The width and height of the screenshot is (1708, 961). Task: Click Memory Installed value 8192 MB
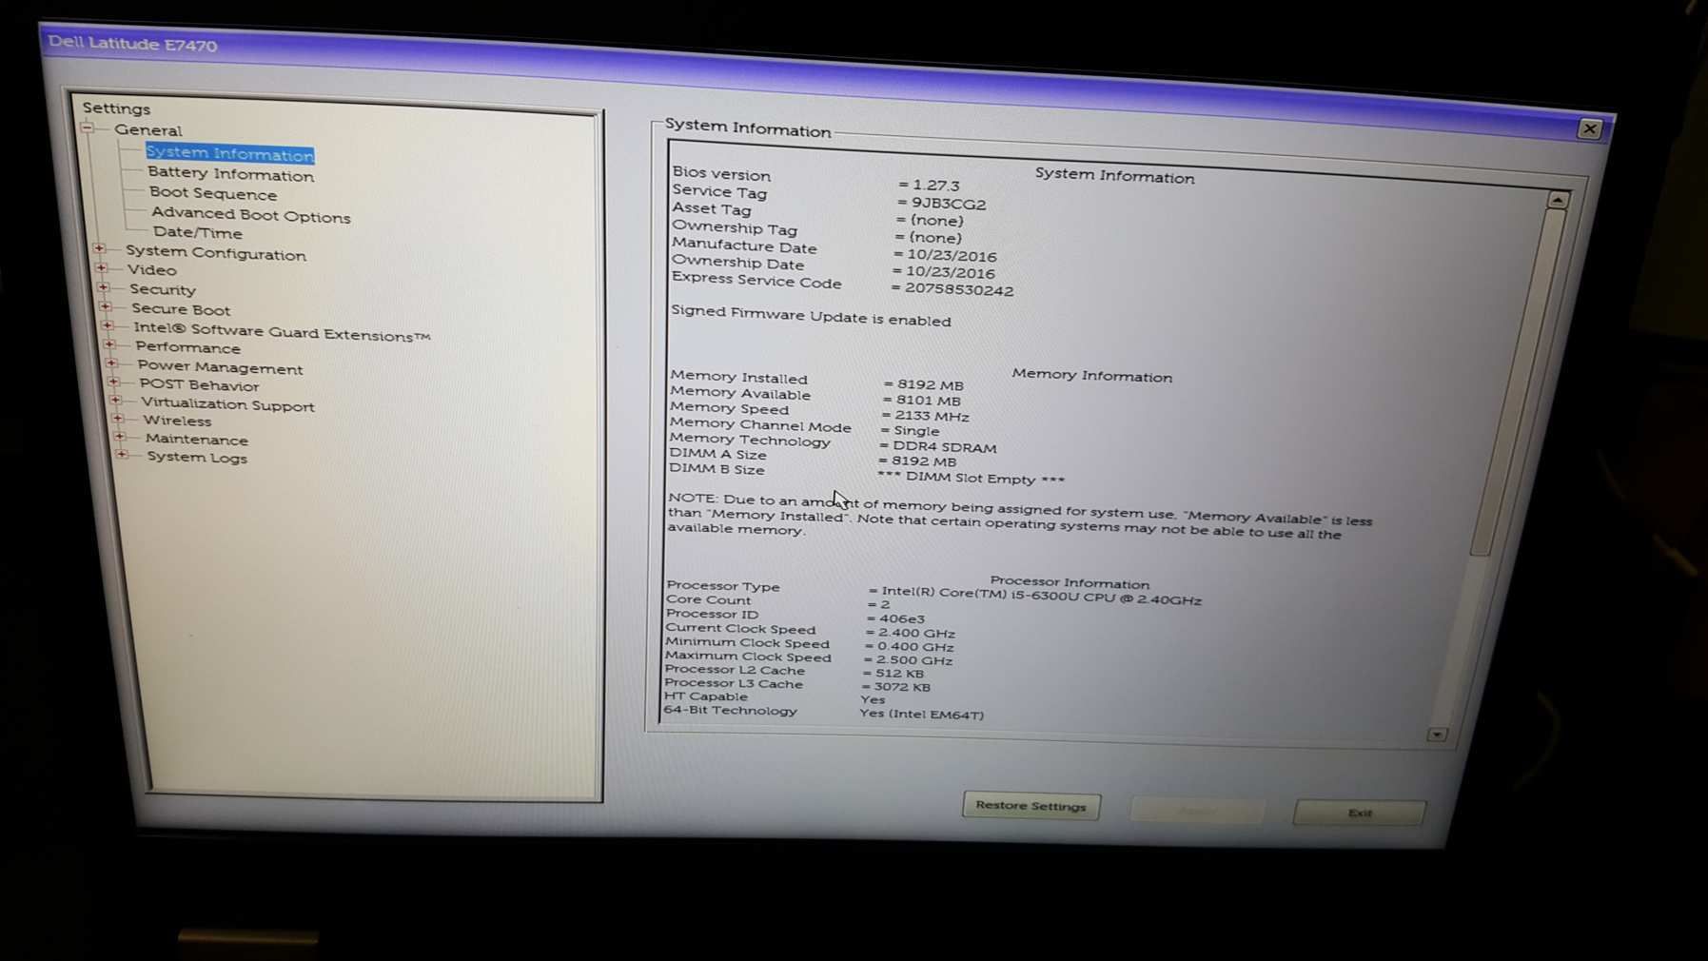pyautogui.click(x=930, y=385)
